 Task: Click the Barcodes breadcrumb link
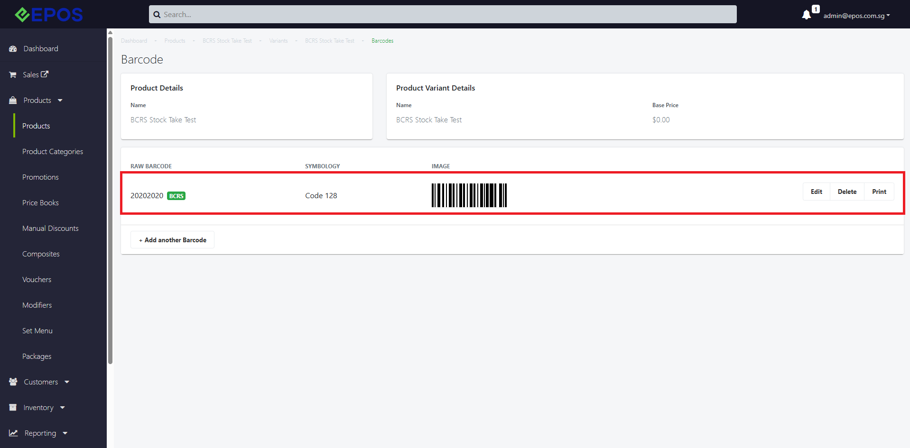(x=382, y=41)
